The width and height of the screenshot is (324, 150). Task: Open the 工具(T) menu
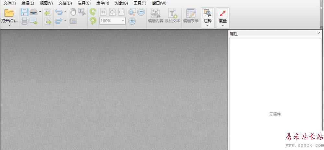[x=140, y=3]
